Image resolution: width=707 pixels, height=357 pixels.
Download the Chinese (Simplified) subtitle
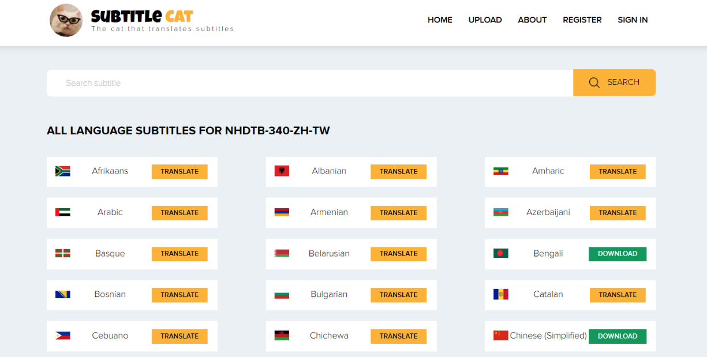click(618, 336)
